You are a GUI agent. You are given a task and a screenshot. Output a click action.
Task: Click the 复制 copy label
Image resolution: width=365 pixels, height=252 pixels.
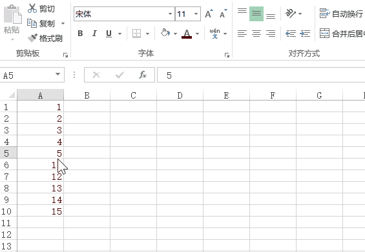(x=47, y=23)
